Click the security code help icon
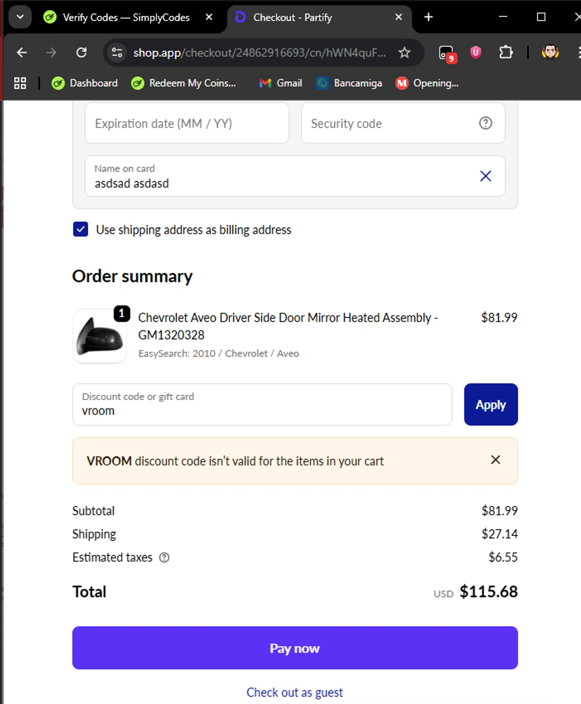This screenshot has width=581, height=704. point(485,123)
